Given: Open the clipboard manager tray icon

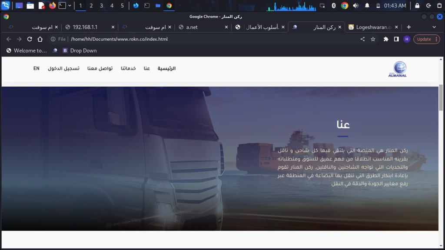Looking at the screenshot, I should pyautogui.click(x=439, y=5).
